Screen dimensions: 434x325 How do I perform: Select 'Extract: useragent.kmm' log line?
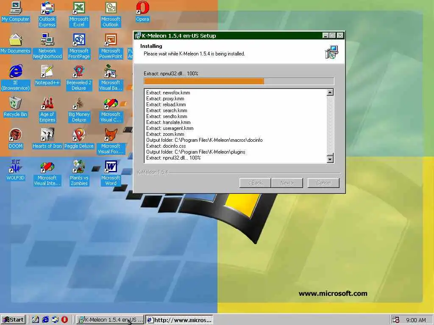pos(170,128)
